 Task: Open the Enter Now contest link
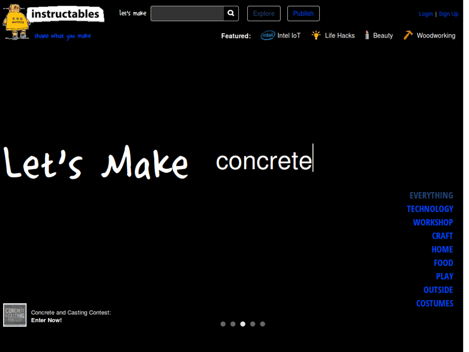pos(46,320)
